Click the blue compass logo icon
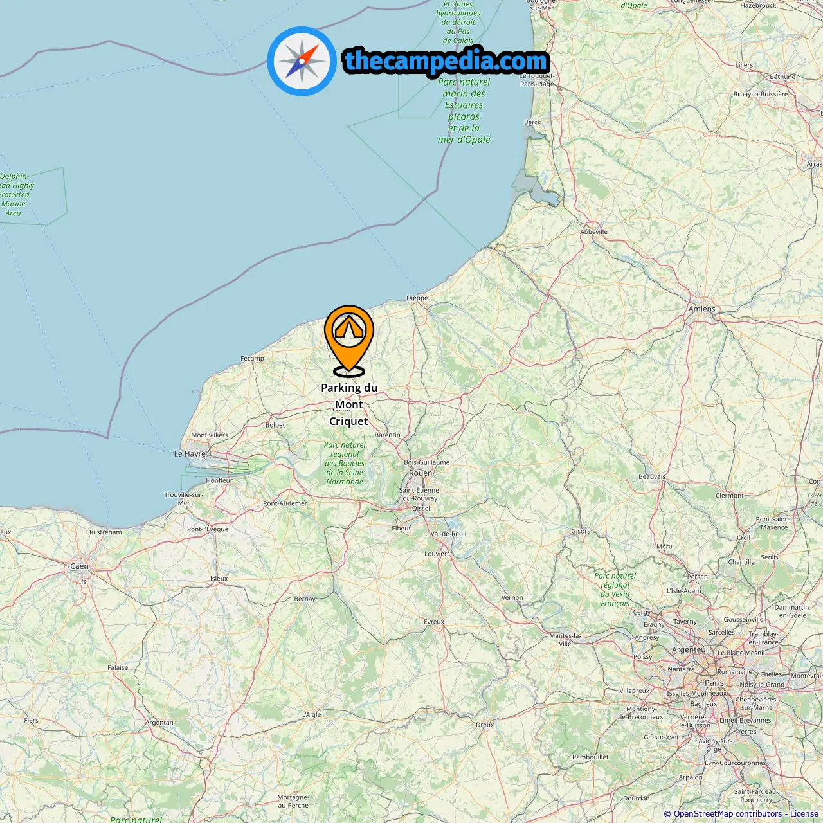Screen dimensions: 823x823 click(x=302, y=61)
